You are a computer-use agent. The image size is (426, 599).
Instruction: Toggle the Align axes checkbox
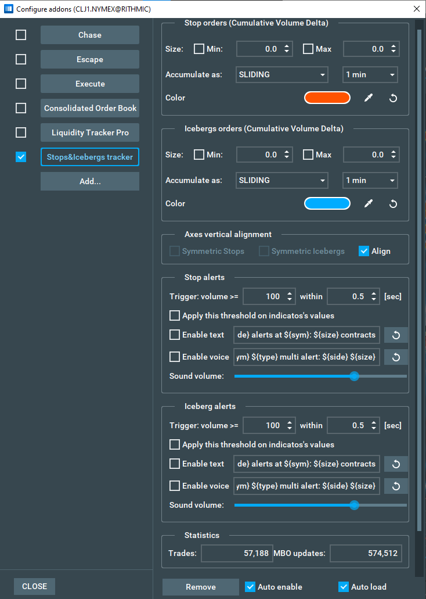point(364,252)
